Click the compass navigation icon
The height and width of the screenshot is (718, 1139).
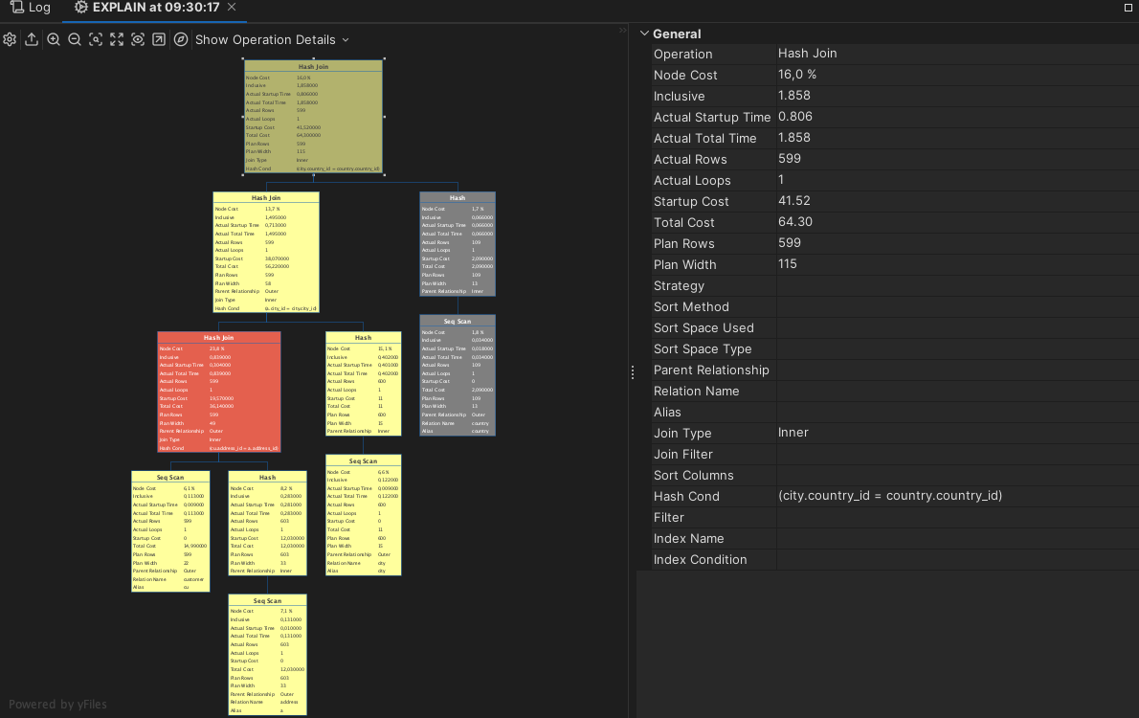tap(181, 39)
